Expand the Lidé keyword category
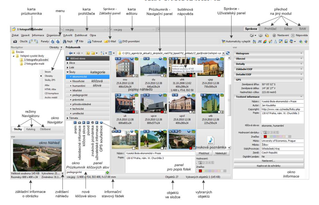 click(x=68, y=67)
